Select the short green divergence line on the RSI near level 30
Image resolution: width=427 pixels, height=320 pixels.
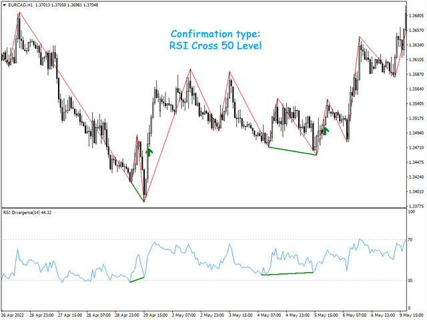point(137,280)
